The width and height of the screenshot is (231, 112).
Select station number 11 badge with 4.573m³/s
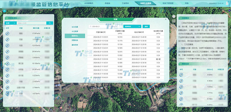tap(8, 93)
